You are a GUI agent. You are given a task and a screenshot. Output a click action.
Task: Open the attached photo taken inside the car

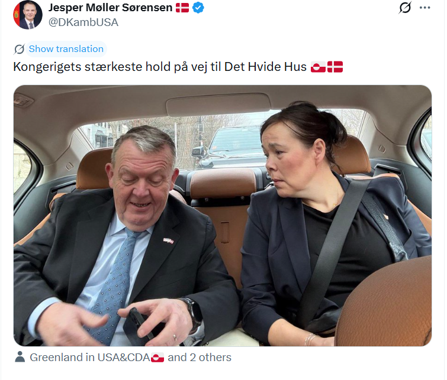coord(223,216)
